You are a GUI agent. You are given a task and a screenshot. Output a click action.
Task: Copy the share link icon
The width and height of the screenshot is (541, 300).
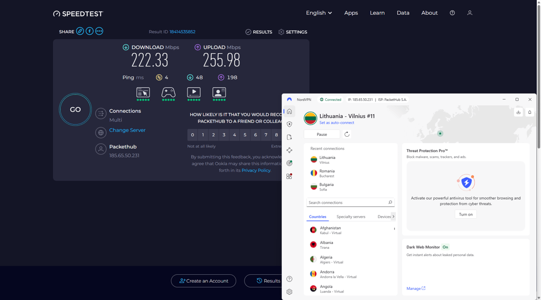[80, 31]
